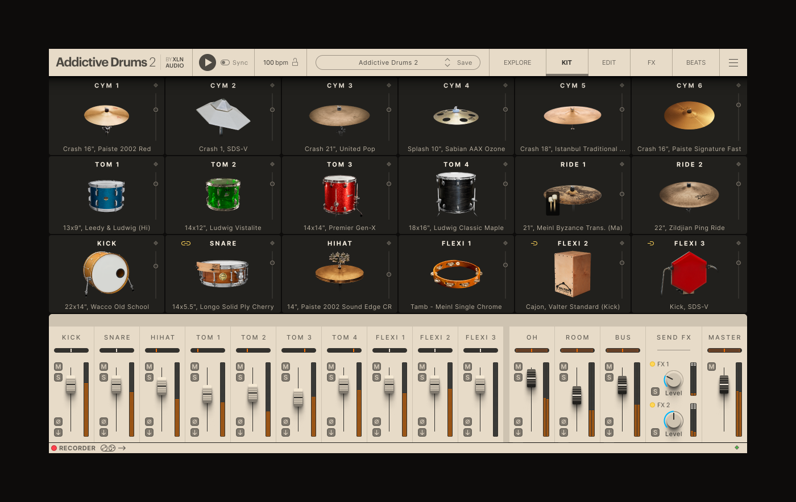Click the Save preset button
The image size is (796, 502).
tap(465, 62)
